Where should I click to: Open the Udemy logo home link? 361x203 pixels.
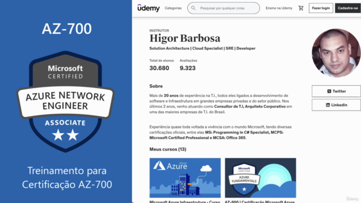click(148, 8)
